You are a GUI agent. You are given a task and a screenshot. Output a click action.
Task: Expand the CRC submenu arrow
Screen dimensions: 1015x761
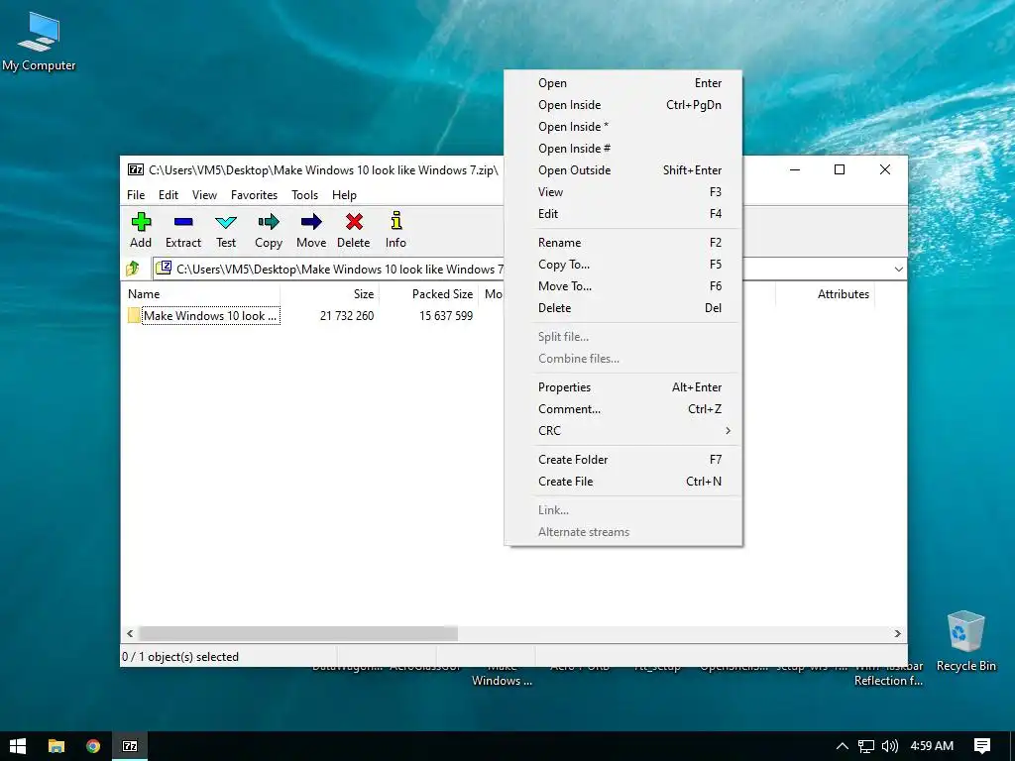point(729,430)
